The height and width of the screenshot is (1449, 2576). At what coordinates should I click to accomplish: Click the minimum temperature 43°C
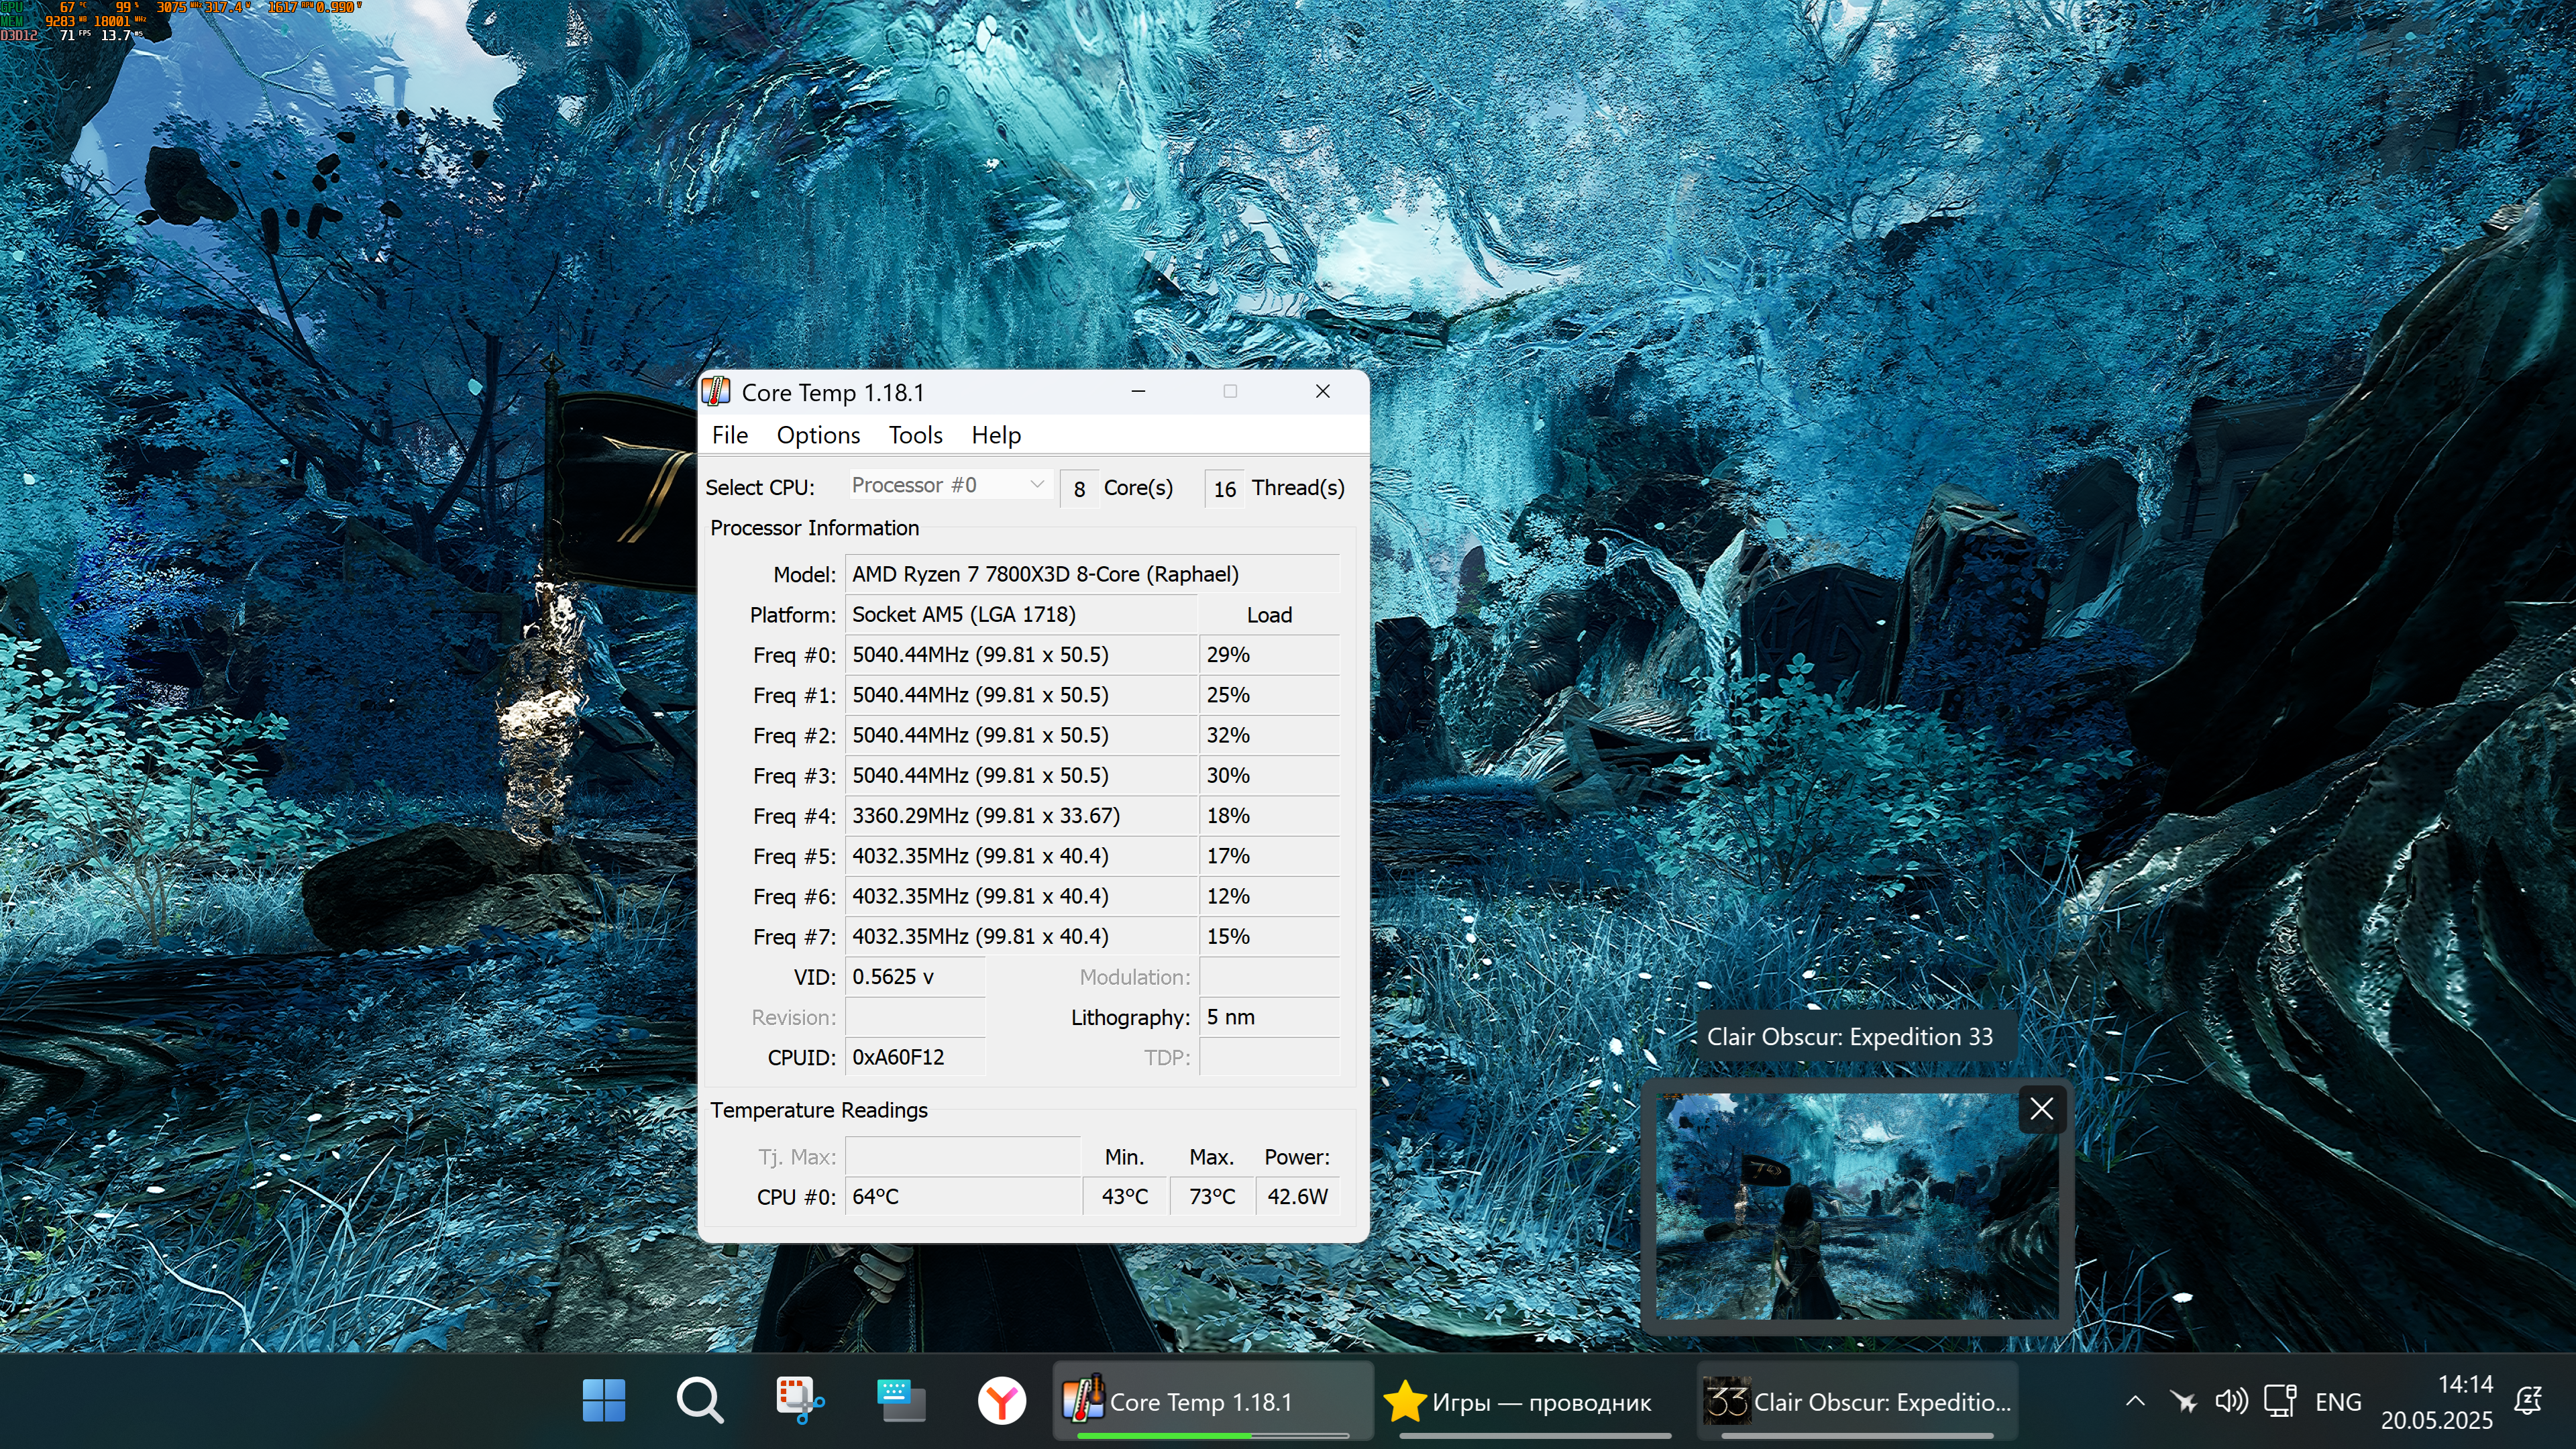pos(1124,1196)
